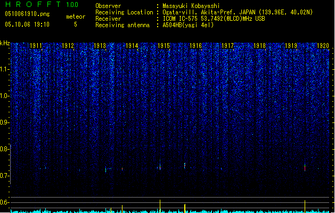Screen dimensions: 335x213
Task: Click the 1911 time axis label
Action: point(36,46)
